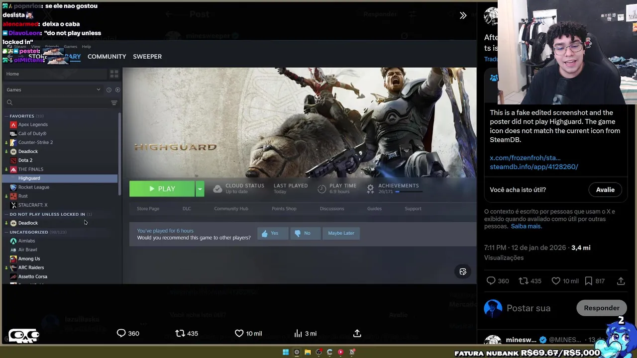Select Rocket League in library list
Viewport: 637px width, 358px height.
34,187
